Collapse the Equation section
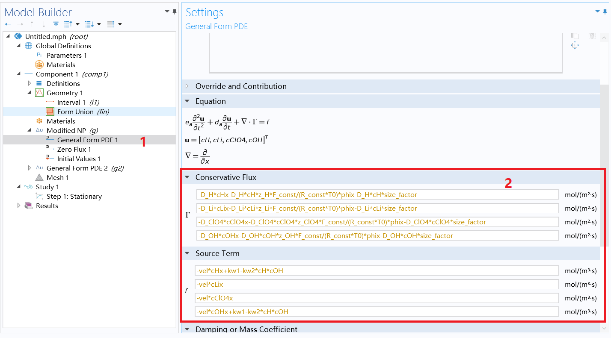 pyautogui.click(x=187, y=101)
